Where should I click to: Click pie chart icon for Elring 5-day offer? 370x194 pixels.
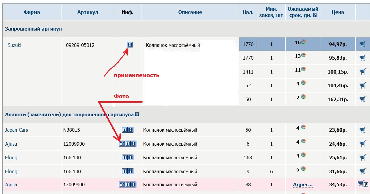[303, 169]
